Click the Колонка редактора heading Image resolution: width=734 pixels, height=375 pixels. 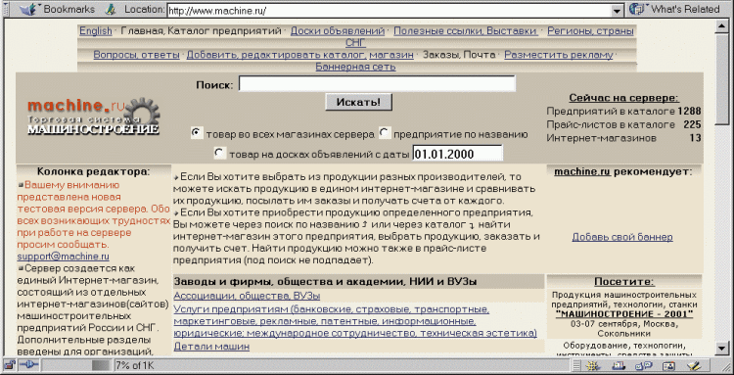tap(94, 171)
